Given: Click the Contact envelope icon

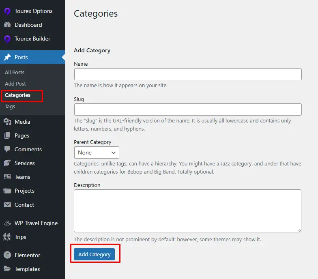Looking at the screenshot, I should click(7, 205).
